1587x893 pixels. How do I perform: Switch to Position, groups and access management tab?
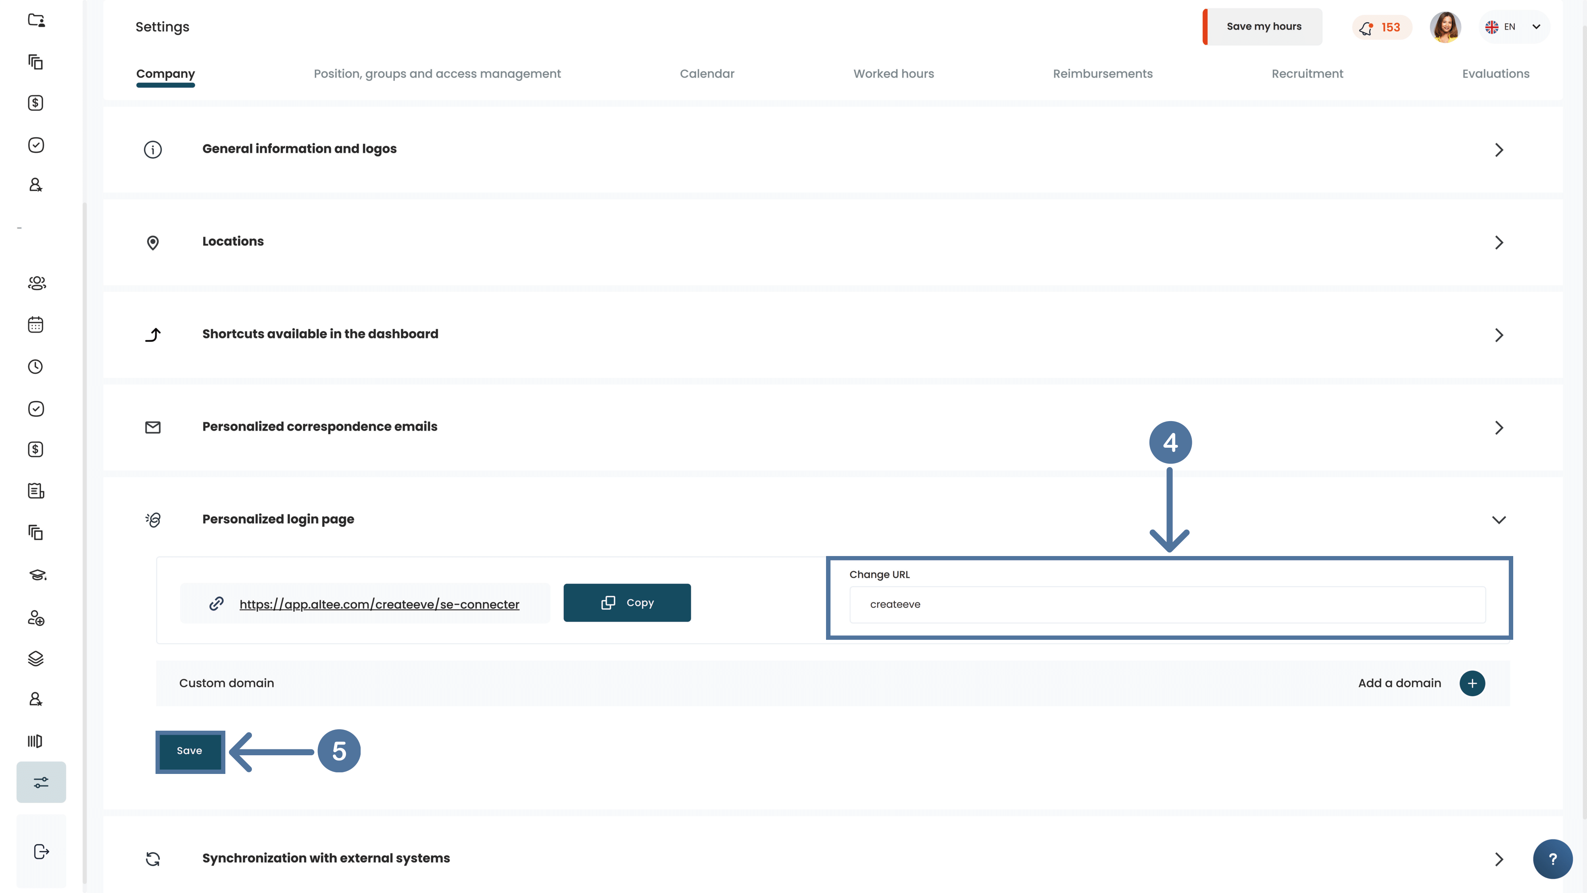pyautogui.click(x=437, y=74)
